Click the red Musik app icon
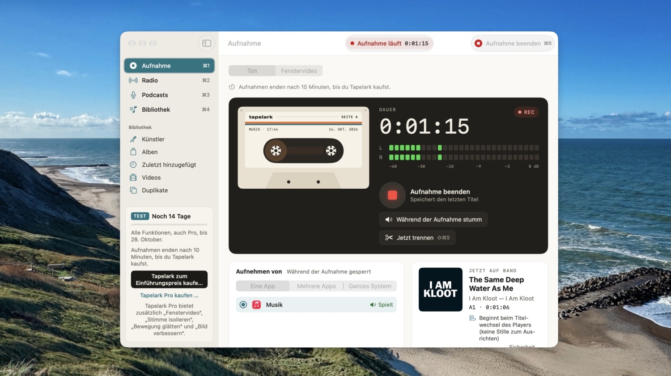This screenshot has height=376, width=671. (256, 305)
